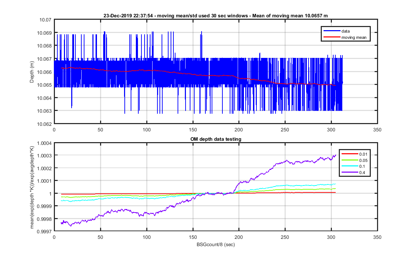Click the mean(exp(depth*K)) y-axis label
The height and width of the screenshot is (260, 417).
pyautogui.click(x=32, y=187)
